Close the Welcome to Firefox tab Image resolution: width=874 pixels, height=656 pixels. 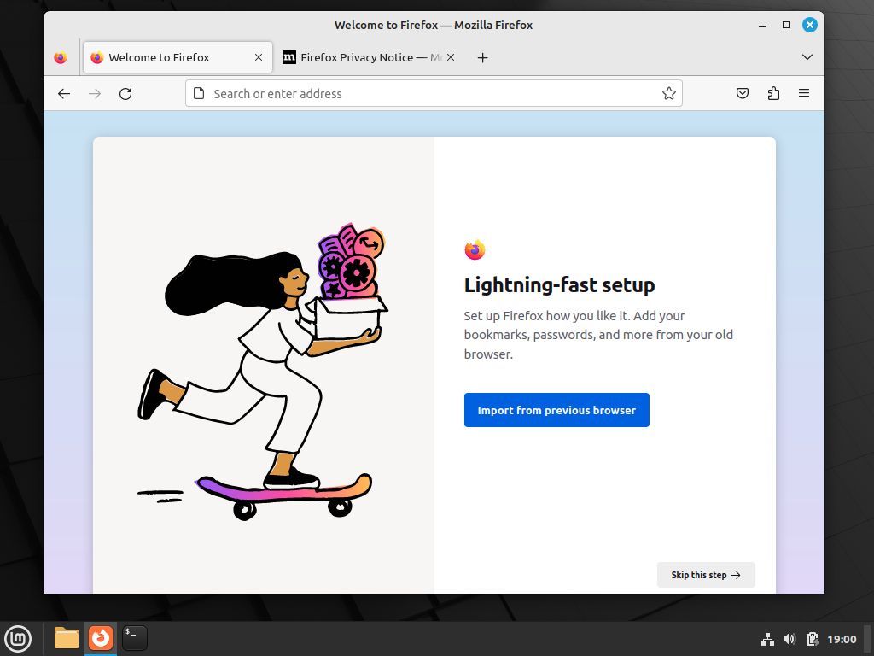pyautogui.click(x=259, y=57)
